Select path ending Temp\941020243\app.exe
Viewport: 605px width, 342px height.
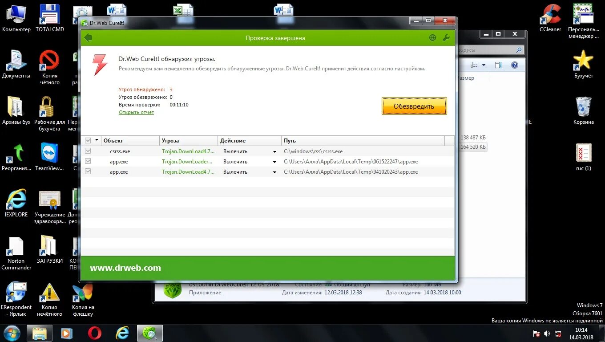tap(351, 172)
